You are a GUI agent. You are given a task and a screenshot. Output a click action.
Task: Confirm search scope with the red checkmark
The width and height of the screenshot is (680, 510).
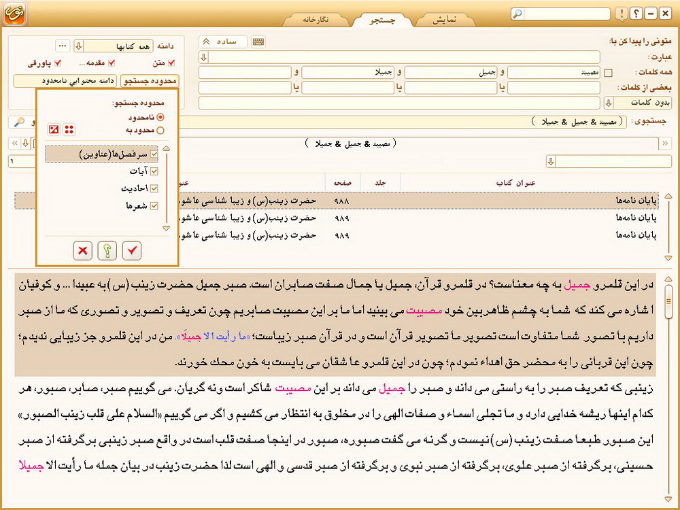click(x=132, y=251)
